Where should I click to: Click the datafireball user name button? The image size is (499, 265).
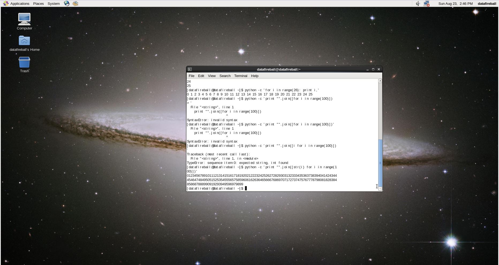pyautogui.click(x=487, y=3)
